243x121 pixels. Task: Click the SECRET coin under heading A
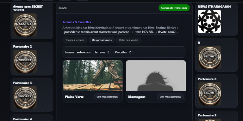point(209,58)
